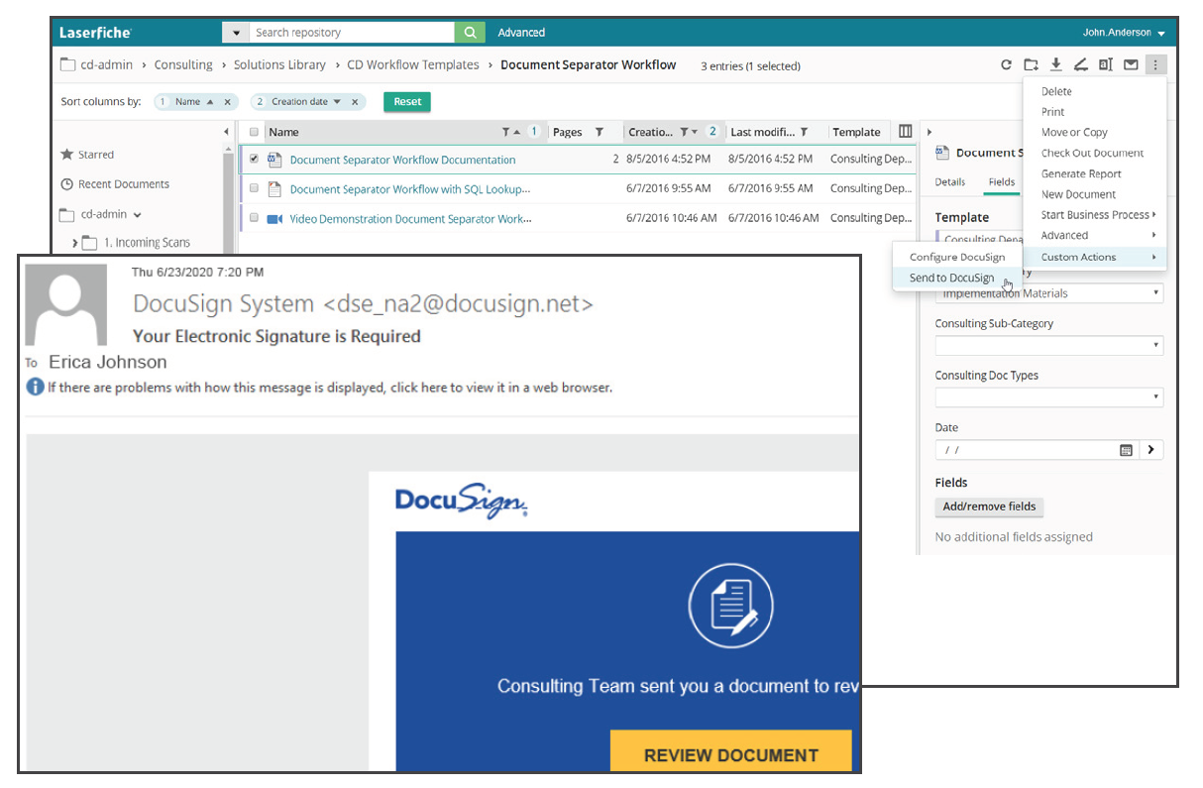
Task: Expand the cd-admin folder chevron in the sidebar
Action: point(138,215)
